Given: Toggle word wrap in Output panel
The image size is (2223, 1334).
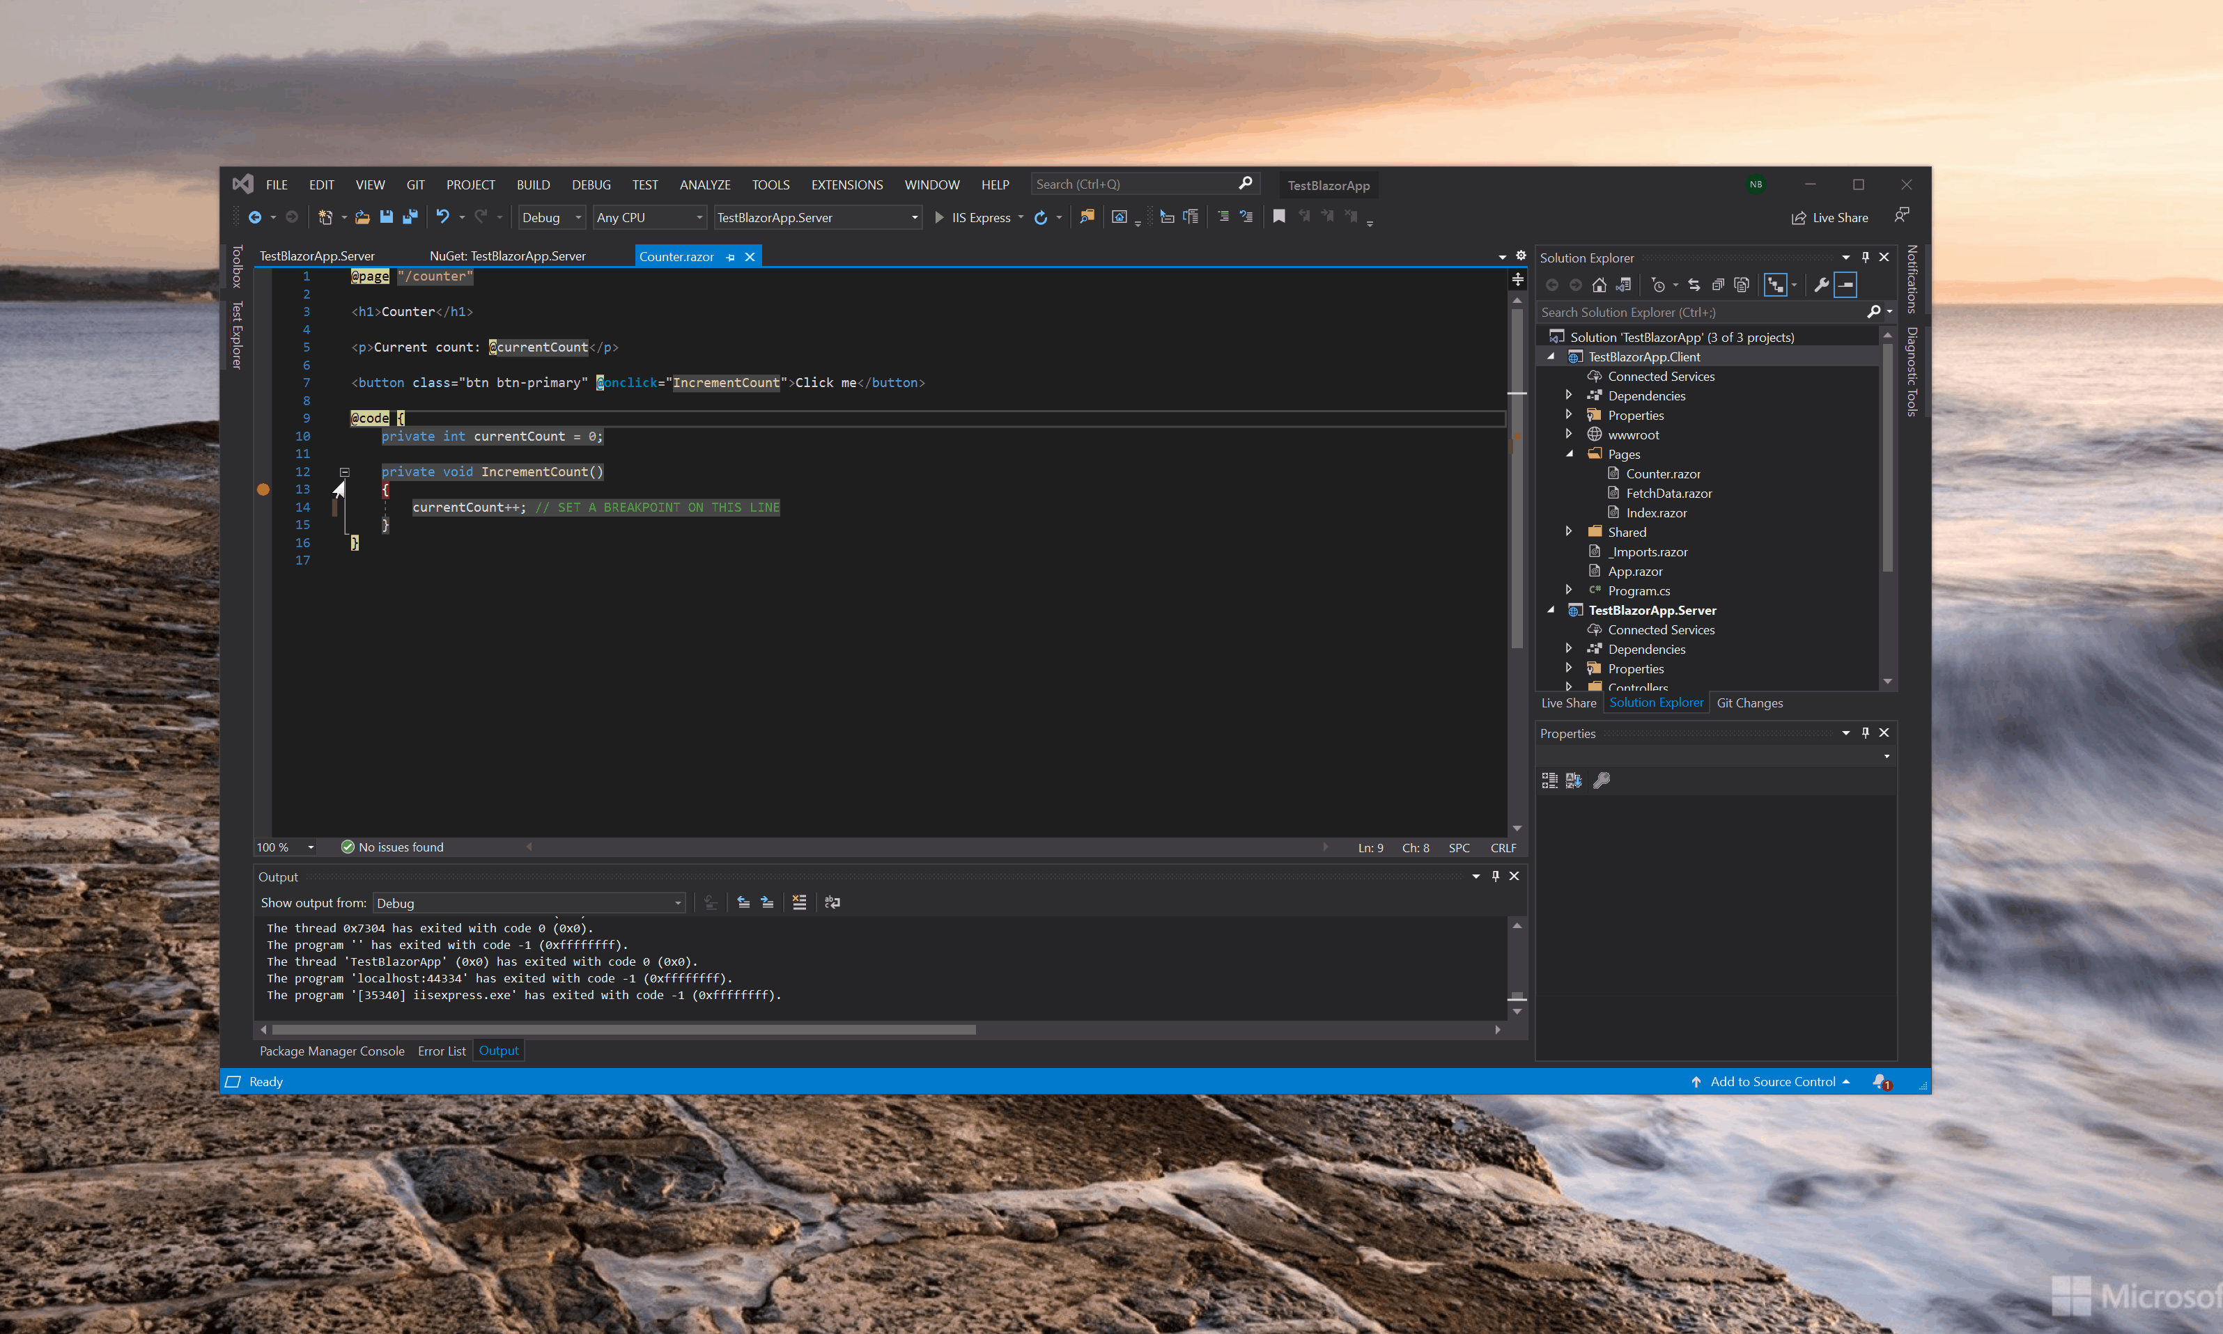Looking at the screenshot, I should [x=832, y=902].
